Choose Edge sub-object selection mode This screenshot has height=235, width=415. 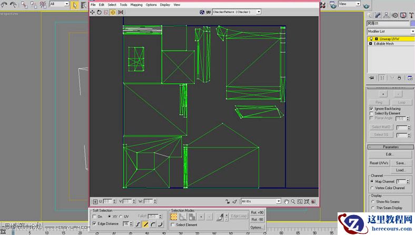pyautogui.click(x=183, y=217)
